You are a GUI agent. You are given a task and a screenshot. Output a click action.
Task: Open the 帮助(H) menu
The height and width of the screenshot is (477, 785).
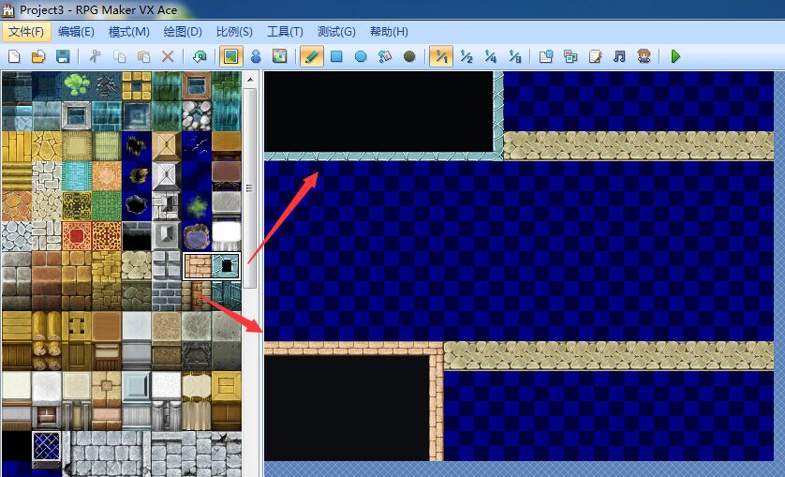coord(389,32)
